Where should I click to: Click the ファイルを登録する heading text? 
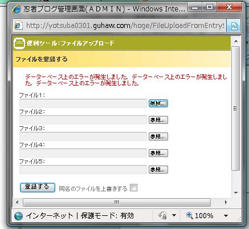click(42, 59)
